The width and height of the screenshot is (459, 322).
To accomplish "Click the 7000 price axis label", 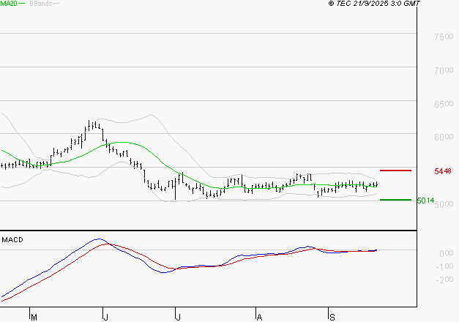I will tap(443, 71).
